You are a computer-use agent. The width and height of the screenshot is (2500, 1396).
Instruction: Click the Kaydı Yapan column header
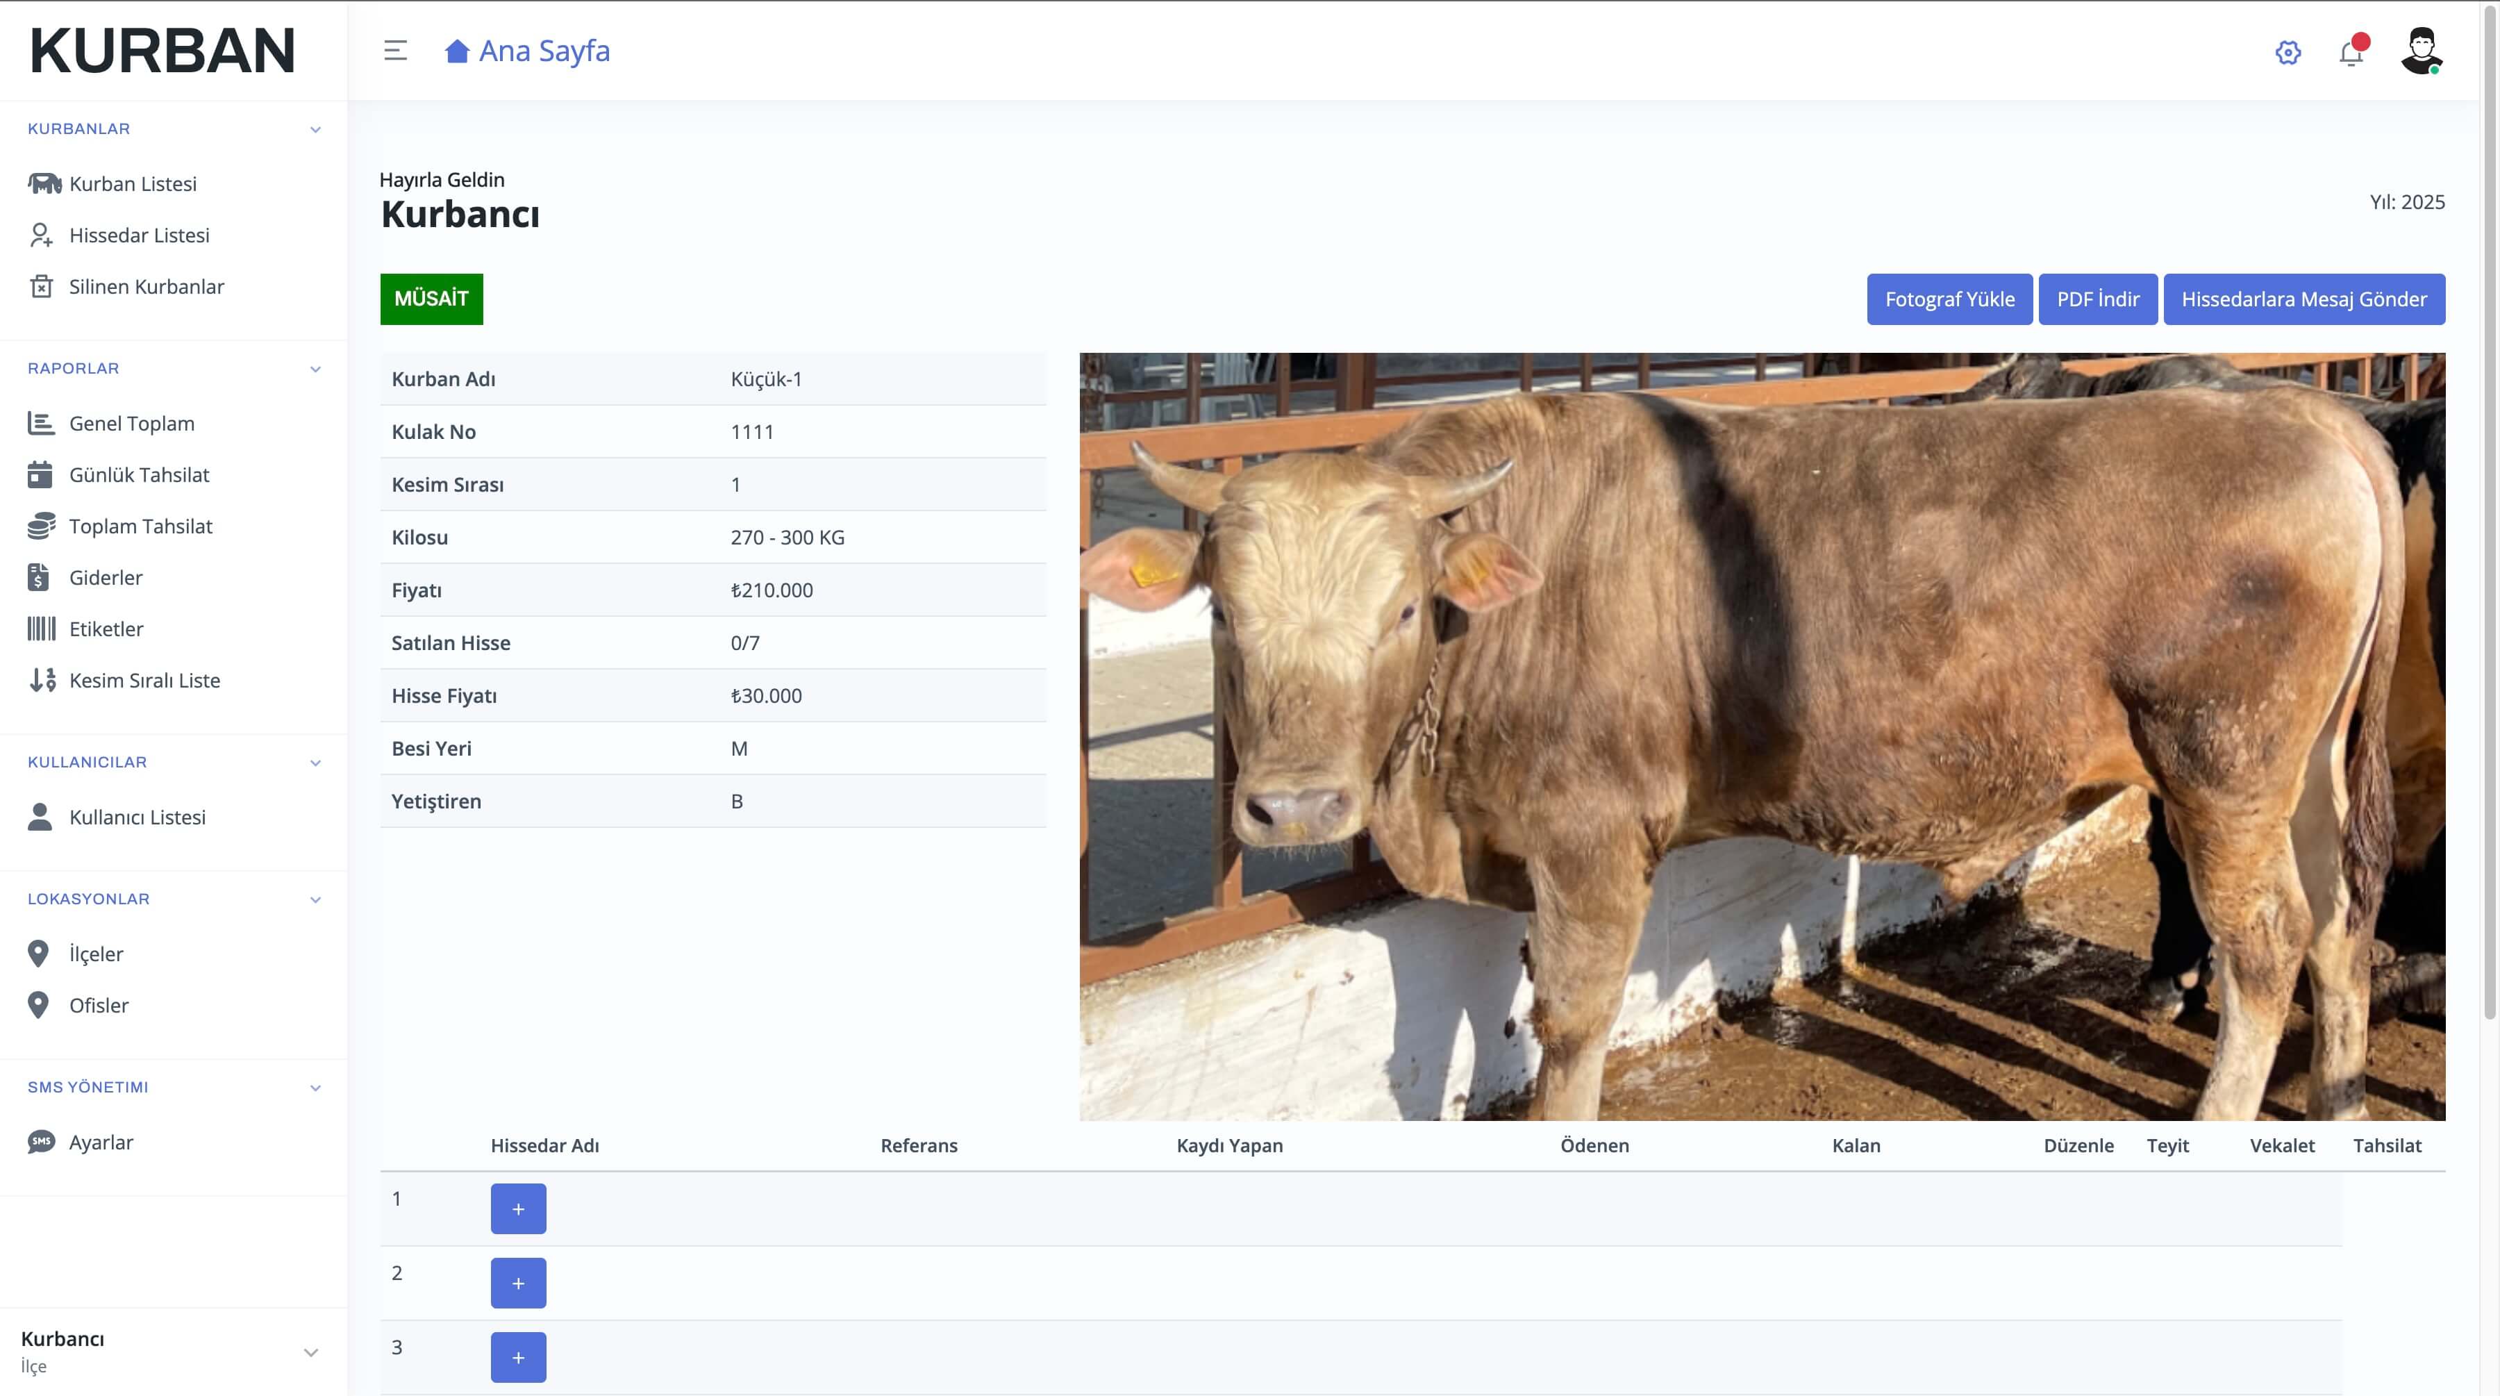[x=1230, y=1145]
